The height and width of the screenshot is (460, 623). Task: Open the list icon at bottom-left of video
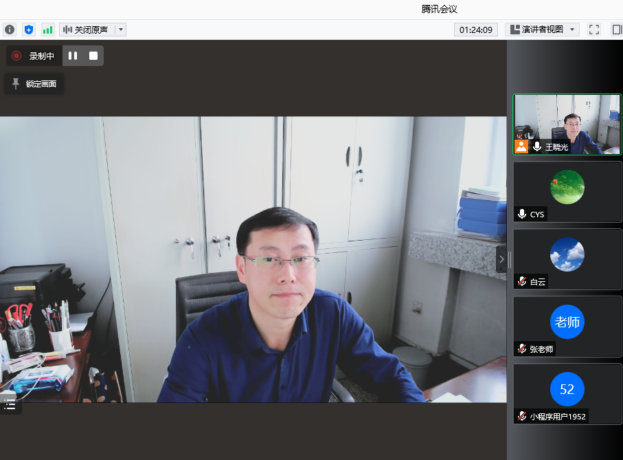click(x=10, y=404)
